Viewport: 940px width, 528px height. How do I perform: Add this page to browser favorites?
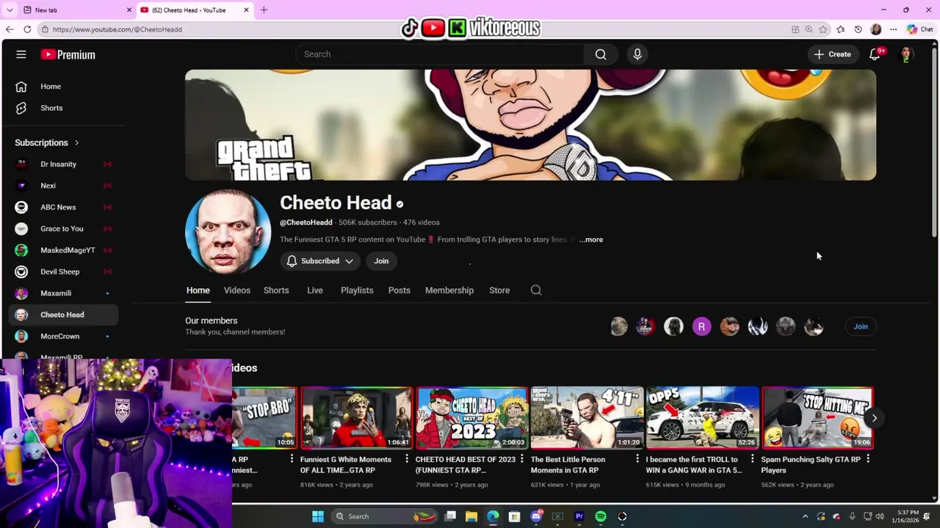tap(823, 29)
